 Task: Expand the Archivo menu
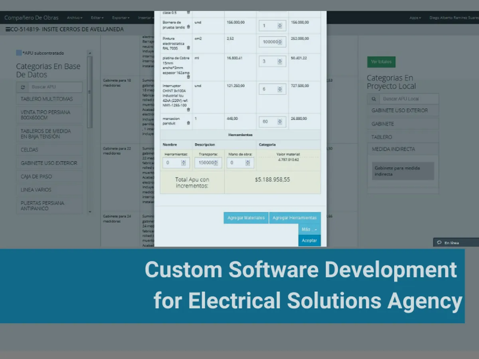(x=75, y=18)
